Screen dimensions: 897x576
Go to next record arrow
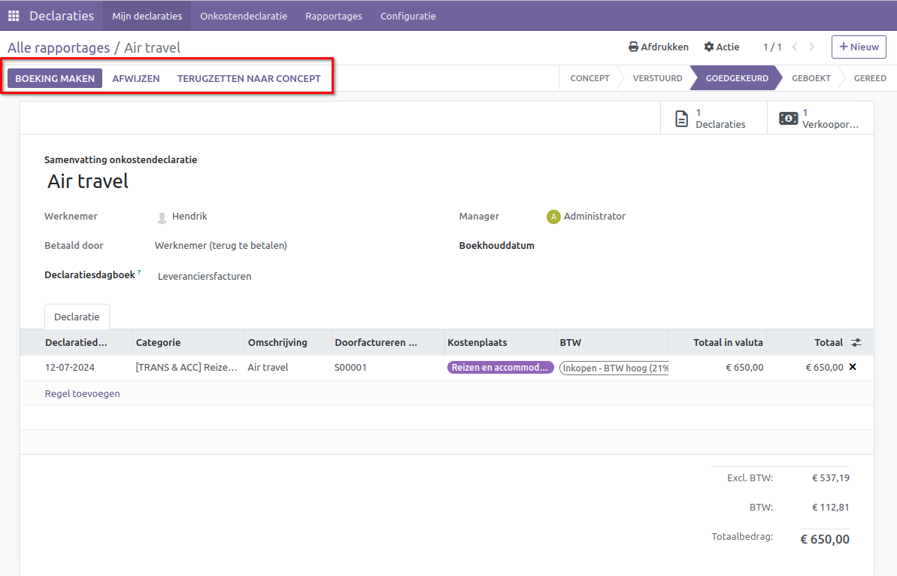click(x=811, y=47)
